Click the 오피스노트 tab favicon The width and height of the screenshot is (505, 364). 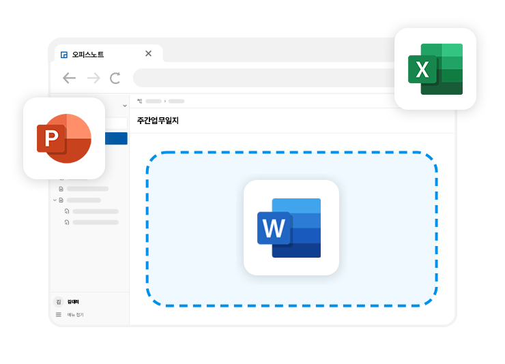(64, 55)
